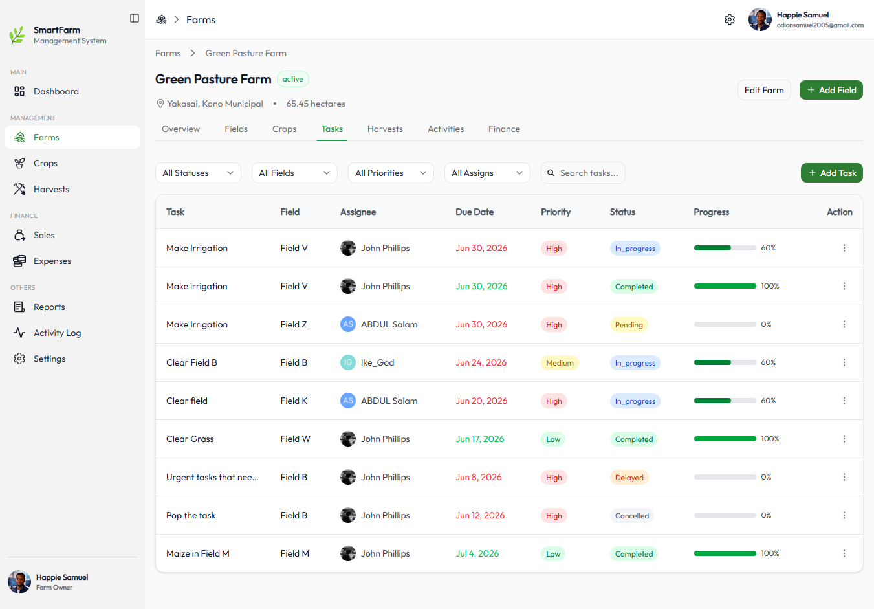874x609 pixels.
Task: Click the 'Urgent tasks that nee...' task name
Action: coord(212,477)
